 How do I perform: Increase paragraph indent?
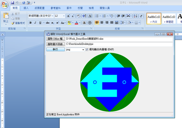coord(123,16)
